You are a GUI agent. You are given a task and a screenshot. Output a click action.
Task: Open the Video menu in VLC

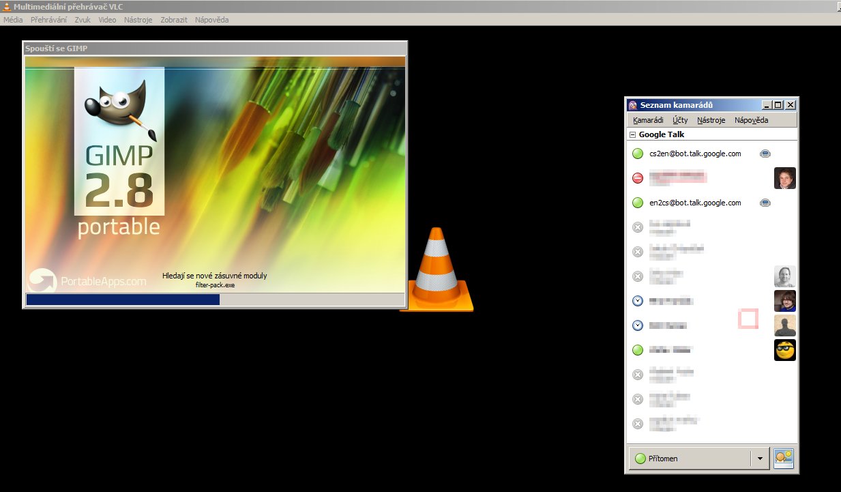tap(107, 20)
